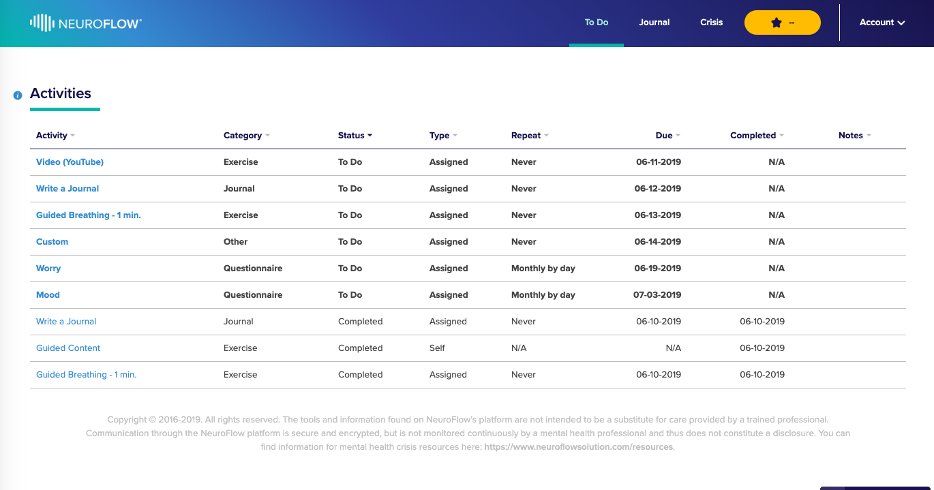The width and height of the screenshot is (934, 490).
Task: Switch to the Journal tab
Action: pyautogui.click(x=654, y=22)
